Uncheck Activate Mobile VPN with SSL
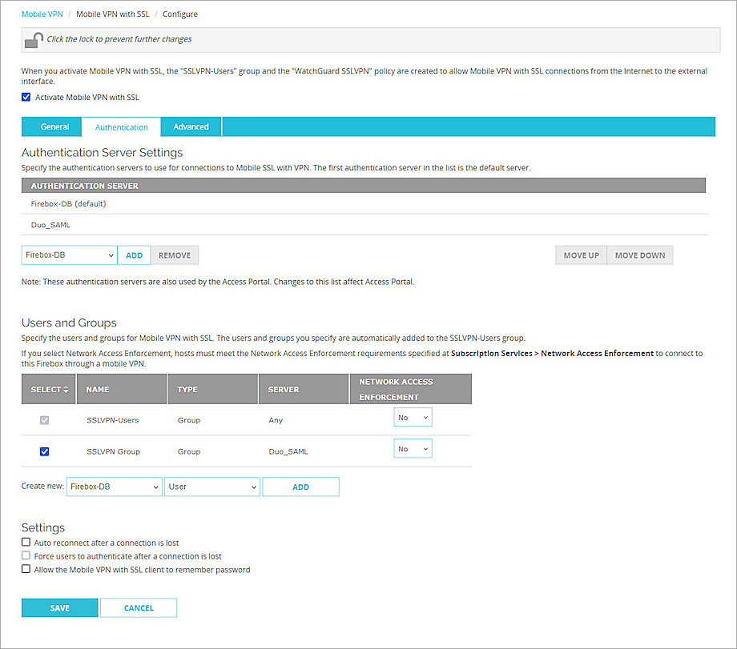Screen dimensions: 737x649 26,98
